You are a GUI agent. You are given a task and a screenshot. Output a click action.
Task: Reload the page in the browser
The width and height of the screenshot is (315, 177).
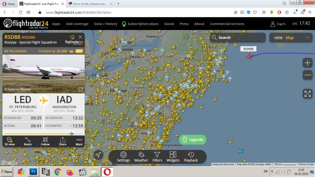(x=21, y=12)
